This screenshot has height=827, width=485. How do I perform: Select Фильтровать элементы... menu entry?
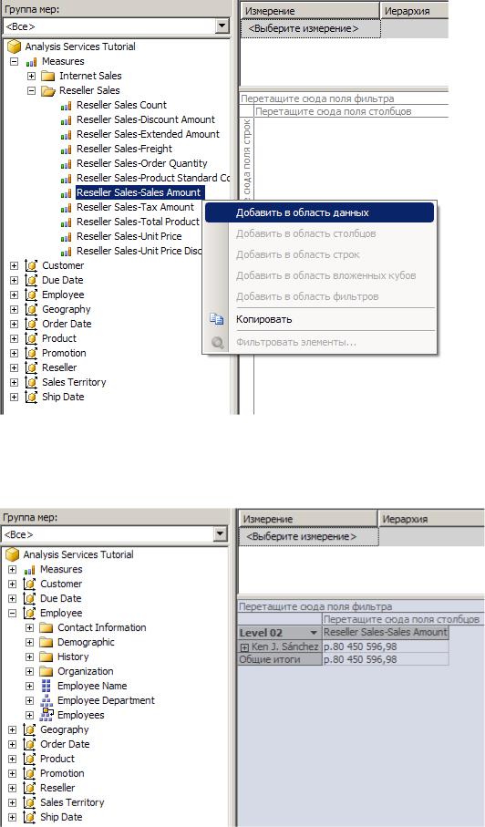pos(319,342)
